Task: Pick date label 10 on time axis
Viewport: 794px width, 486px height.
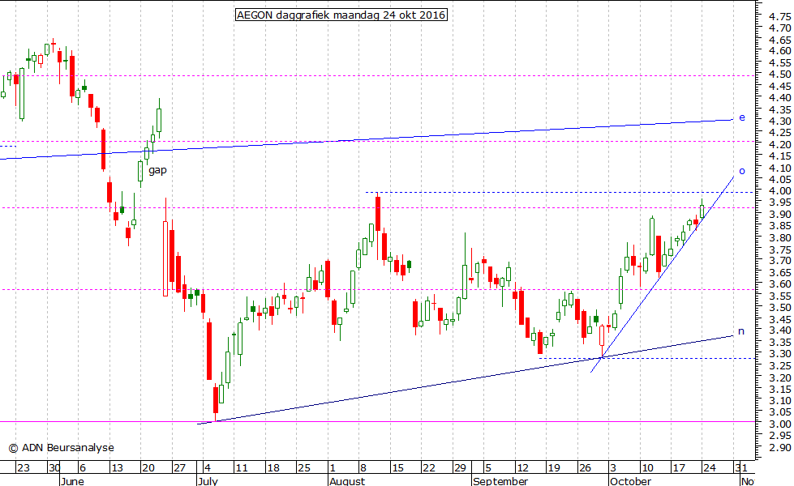Action: (647, 468)
